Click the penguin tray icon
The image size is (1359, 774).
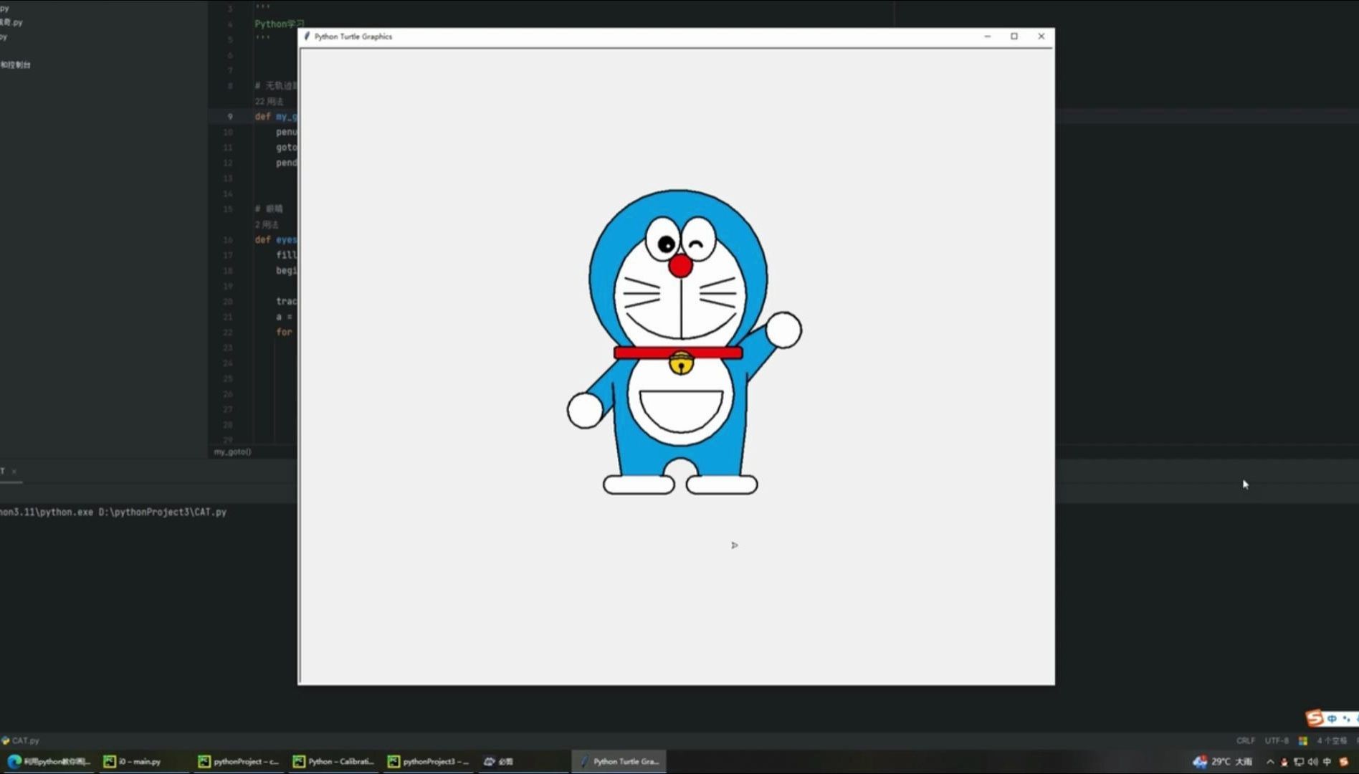1284,762
